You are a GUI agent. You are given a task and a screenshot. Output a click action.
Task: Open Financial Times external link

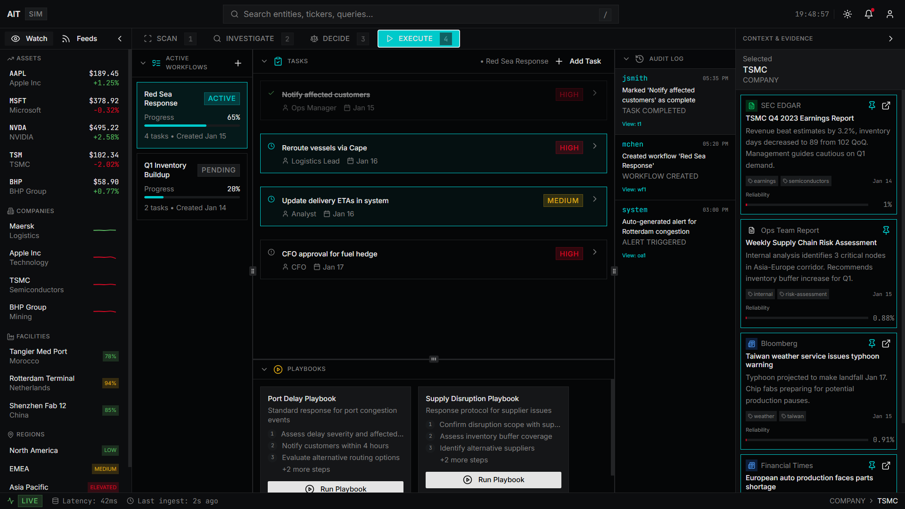pos(886,466)
